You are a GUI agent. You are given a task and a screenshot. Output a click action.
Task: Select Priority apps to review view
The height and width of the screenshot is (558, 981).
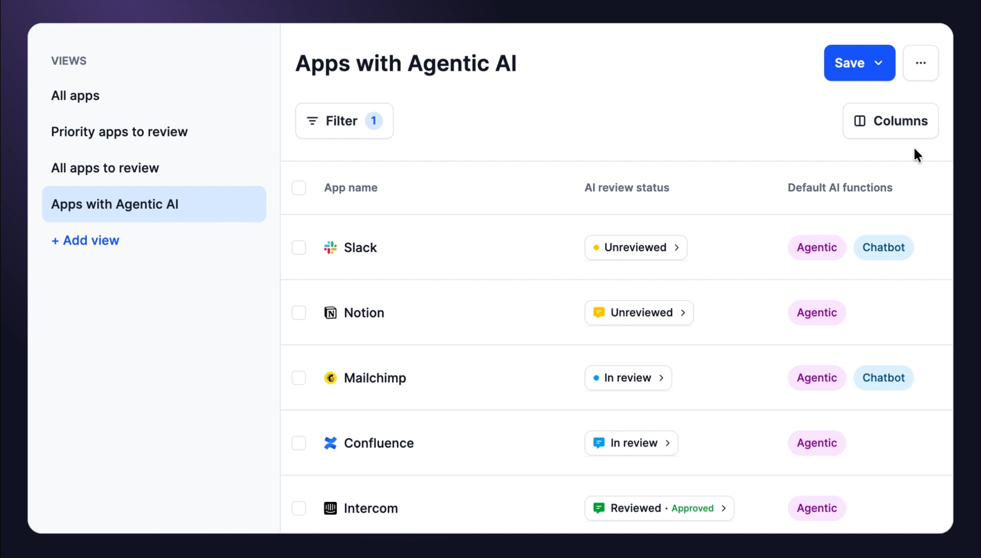119,132
